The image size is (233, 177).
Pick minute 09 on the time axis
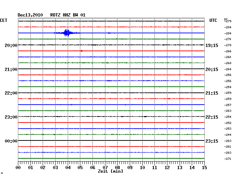[130, 168]
